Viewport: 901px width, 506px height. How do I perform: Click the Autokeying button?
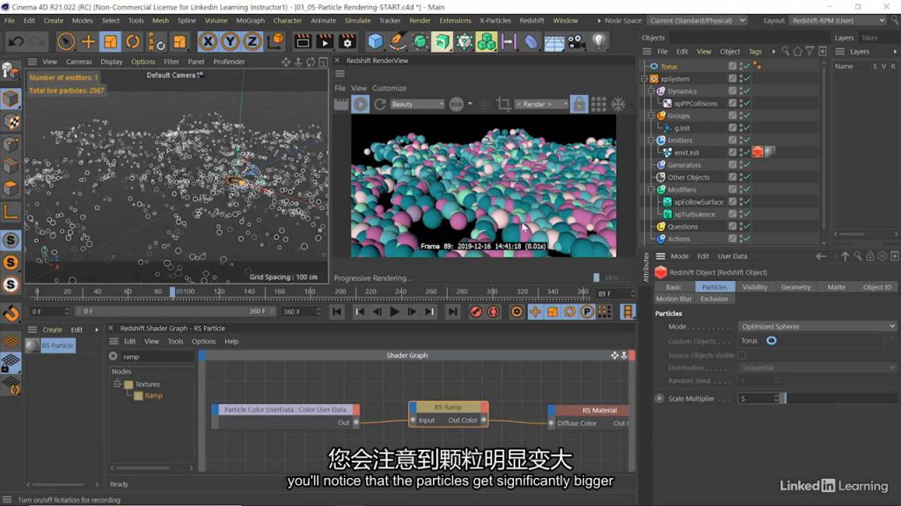pos(493,312)
